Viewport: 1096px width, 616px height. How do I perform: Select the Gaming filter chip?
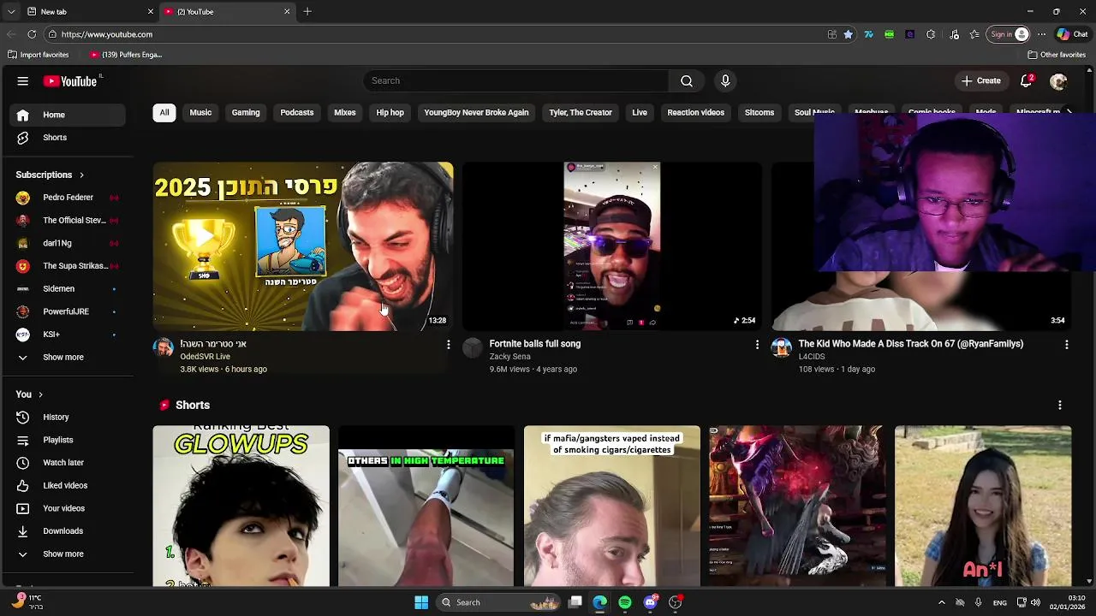(246, 113)
